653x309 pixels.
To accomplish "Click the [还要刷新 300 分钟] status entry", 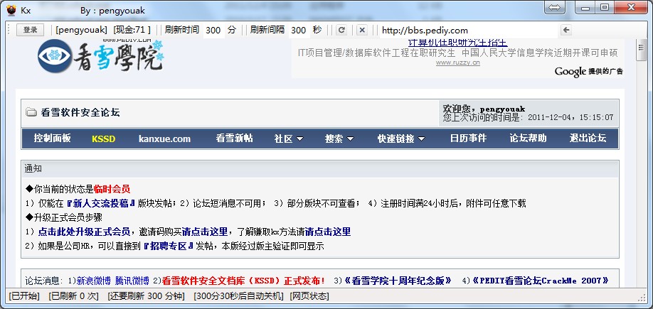I will point(146,296).
